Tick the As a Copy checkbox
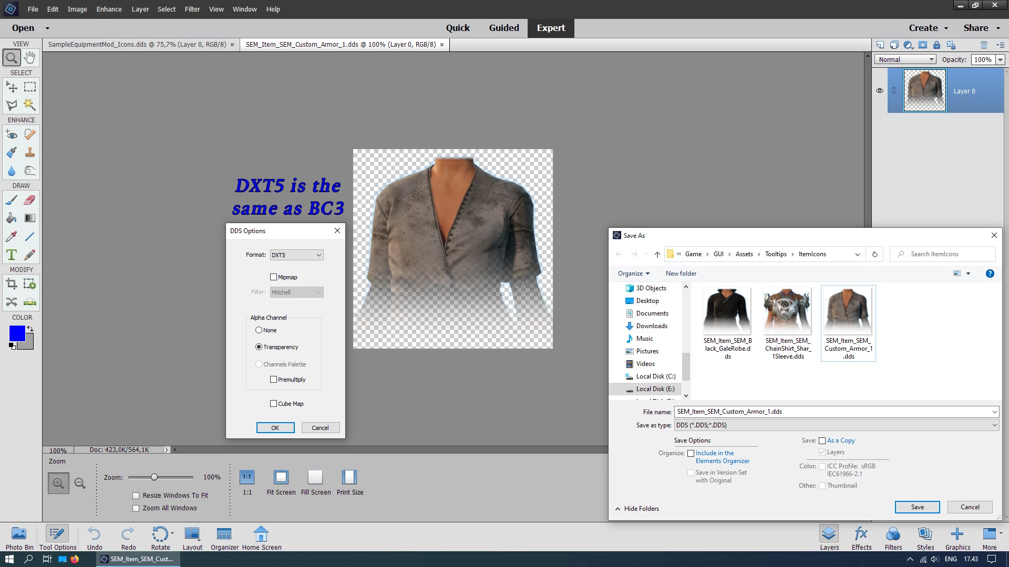This screenshot has height=567, width=1009. pos(822,440)
